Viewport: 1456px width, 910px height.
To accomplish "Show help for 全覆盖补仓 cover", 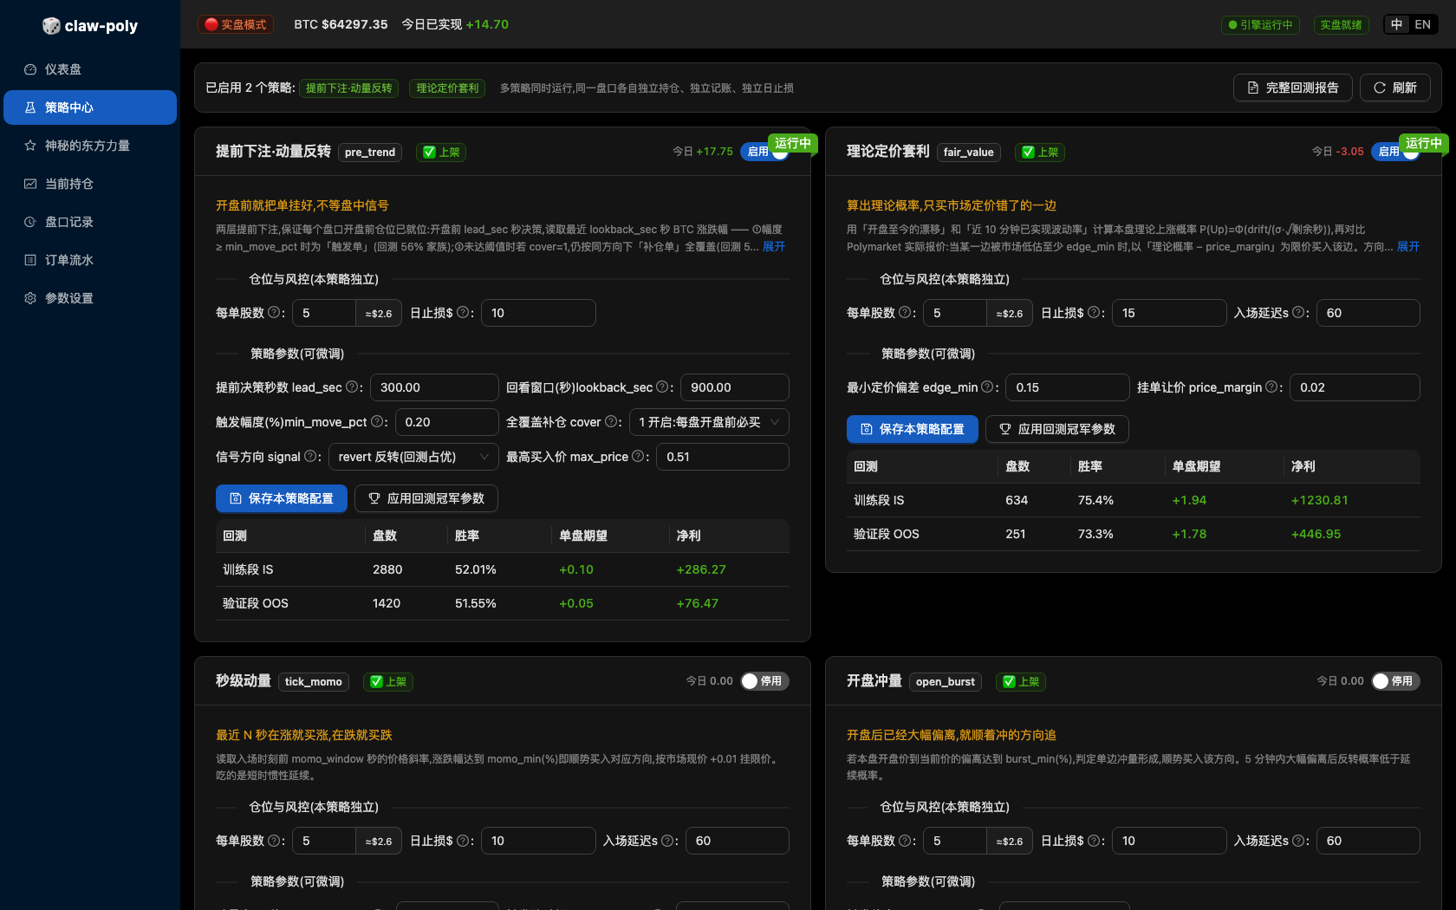I will 611,422.
